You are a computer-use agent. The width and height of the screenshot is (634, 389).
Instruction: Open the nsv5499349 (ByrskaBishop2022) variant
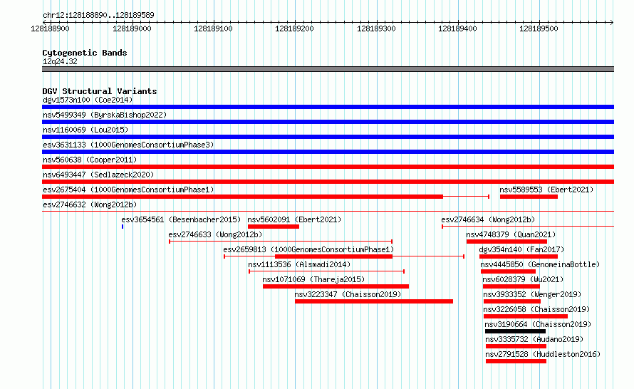105,115
